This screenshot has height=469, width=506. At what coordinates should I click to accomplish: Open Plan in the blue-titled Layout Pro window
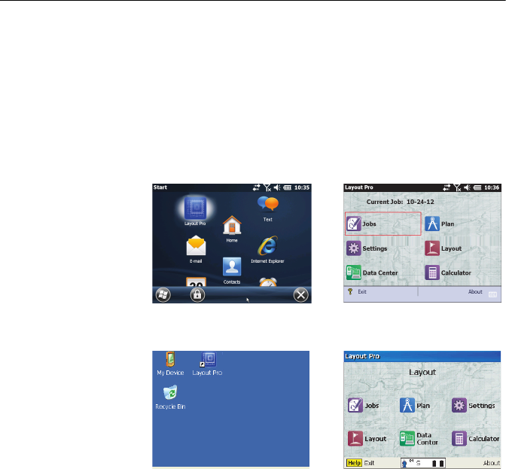415,406
